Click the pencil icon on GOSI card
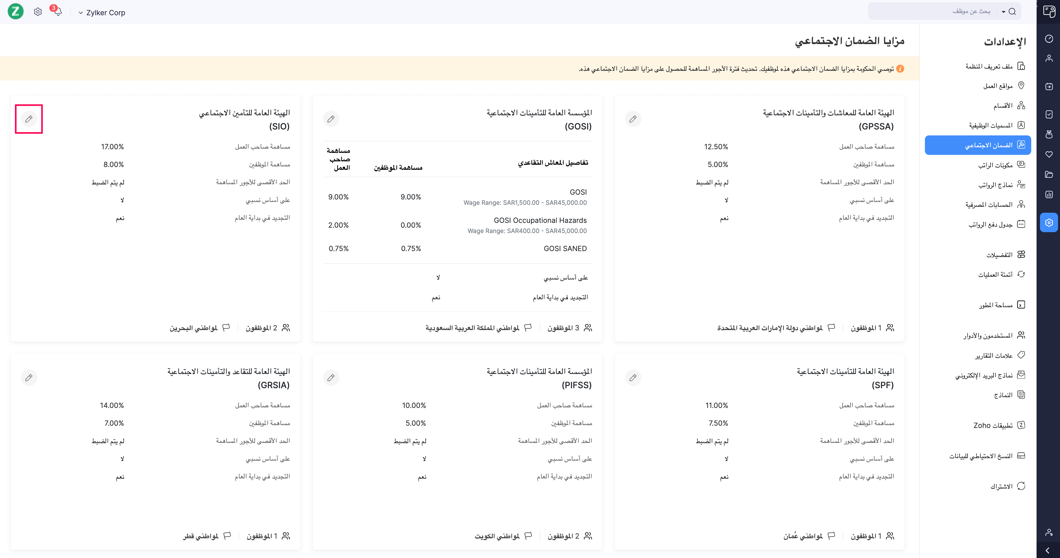 point(331,119)
